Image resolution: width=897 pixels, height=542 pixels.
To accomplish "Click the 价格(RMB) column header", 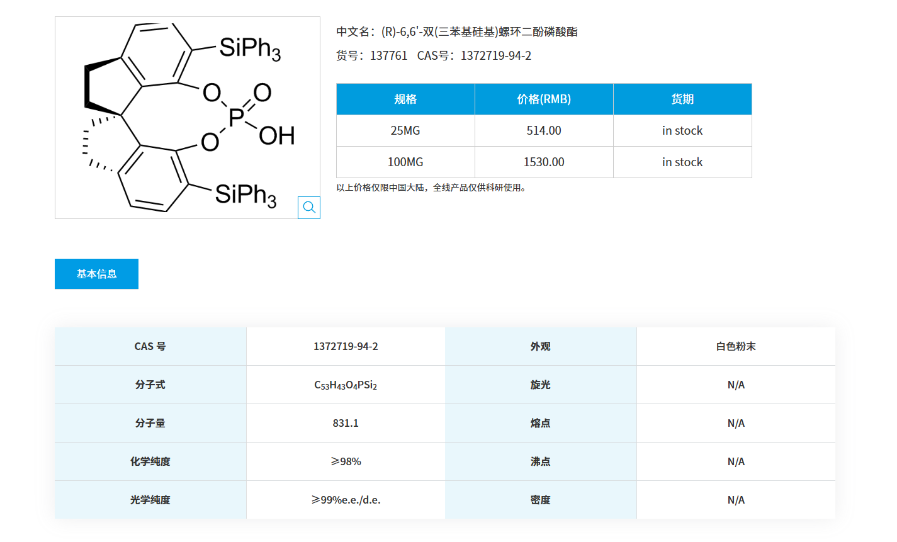I will pos(543,99).
